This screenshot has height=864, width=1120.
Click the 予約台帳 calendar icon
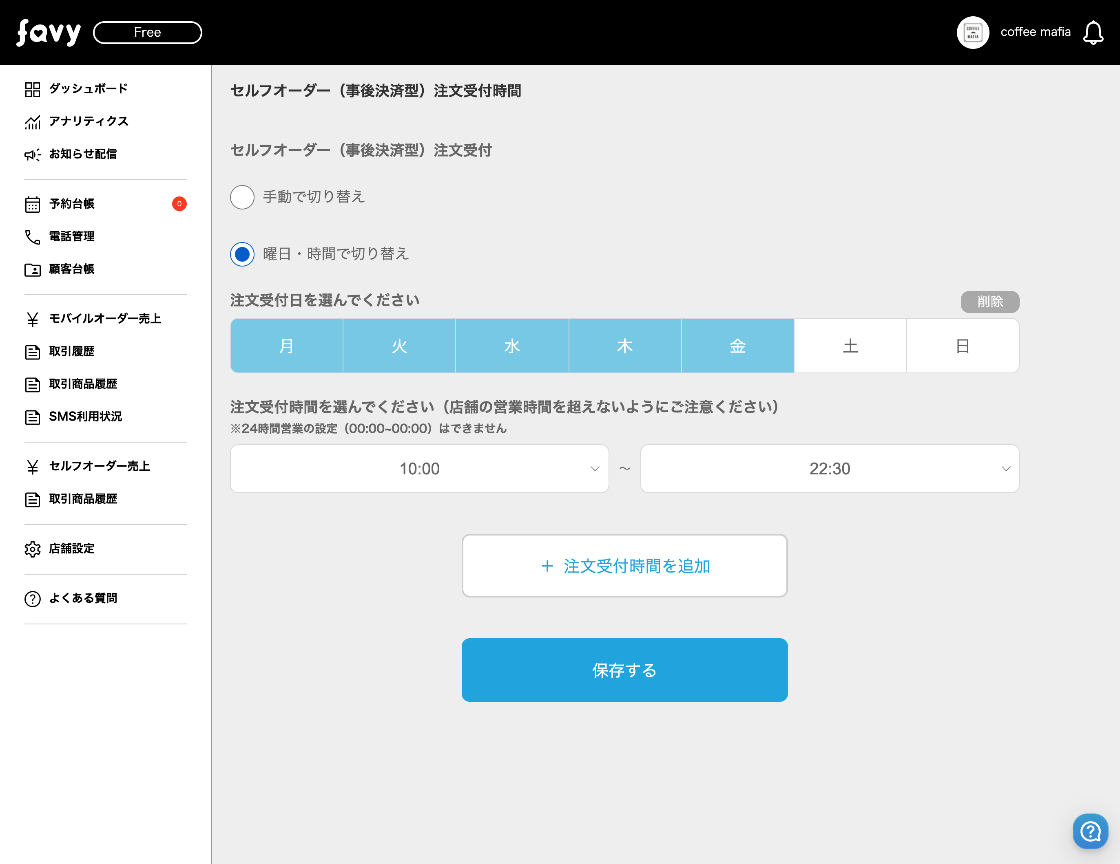32,204
